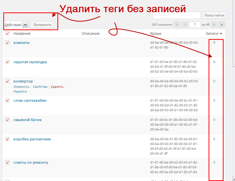This screenshot has height=181, width=235.
Task: Click the slug text of конвертор row
Action: coord(175,84)
